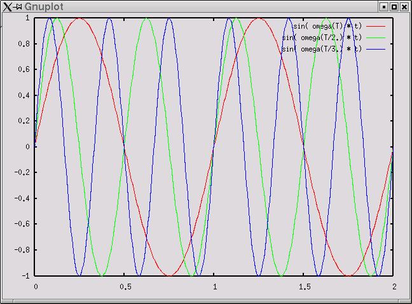Close the Gnuplot window
412x304 pixels.
[404, 6]
